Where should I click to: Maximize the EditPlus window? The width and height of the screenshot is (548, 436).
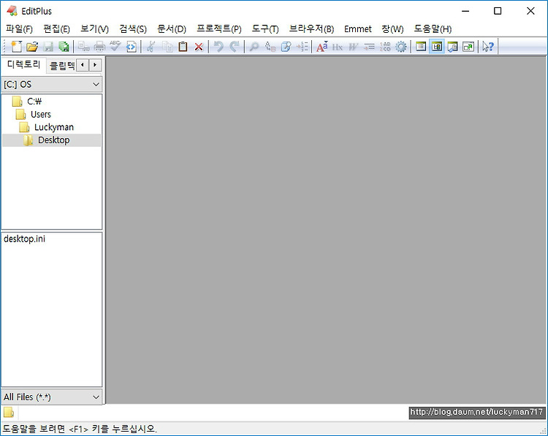(498, 11)
